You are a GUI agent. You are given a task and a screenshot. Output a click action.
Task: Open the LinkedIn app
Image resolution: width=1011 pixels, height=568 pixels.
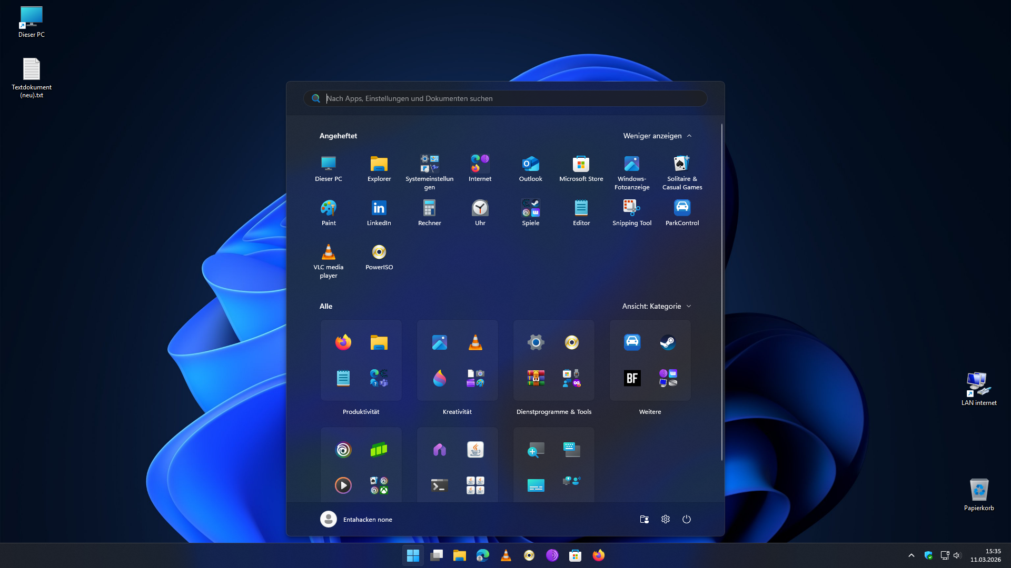379,213
